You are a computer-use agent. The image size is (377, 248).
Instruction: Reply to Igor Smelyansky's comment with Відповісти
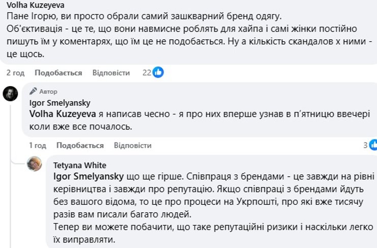point(132,145)
